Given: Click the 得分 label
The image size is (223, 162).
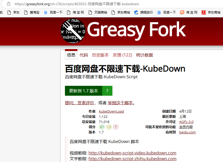Looking at the screenshot, I should [x=92, y=127].
